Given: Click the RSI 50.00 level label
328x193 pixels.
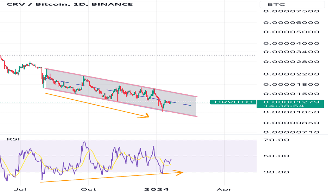Looking at the screenshot, I should point(276,156).
